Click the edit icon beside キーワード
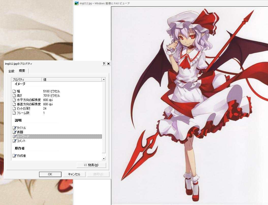 point(14,136)
